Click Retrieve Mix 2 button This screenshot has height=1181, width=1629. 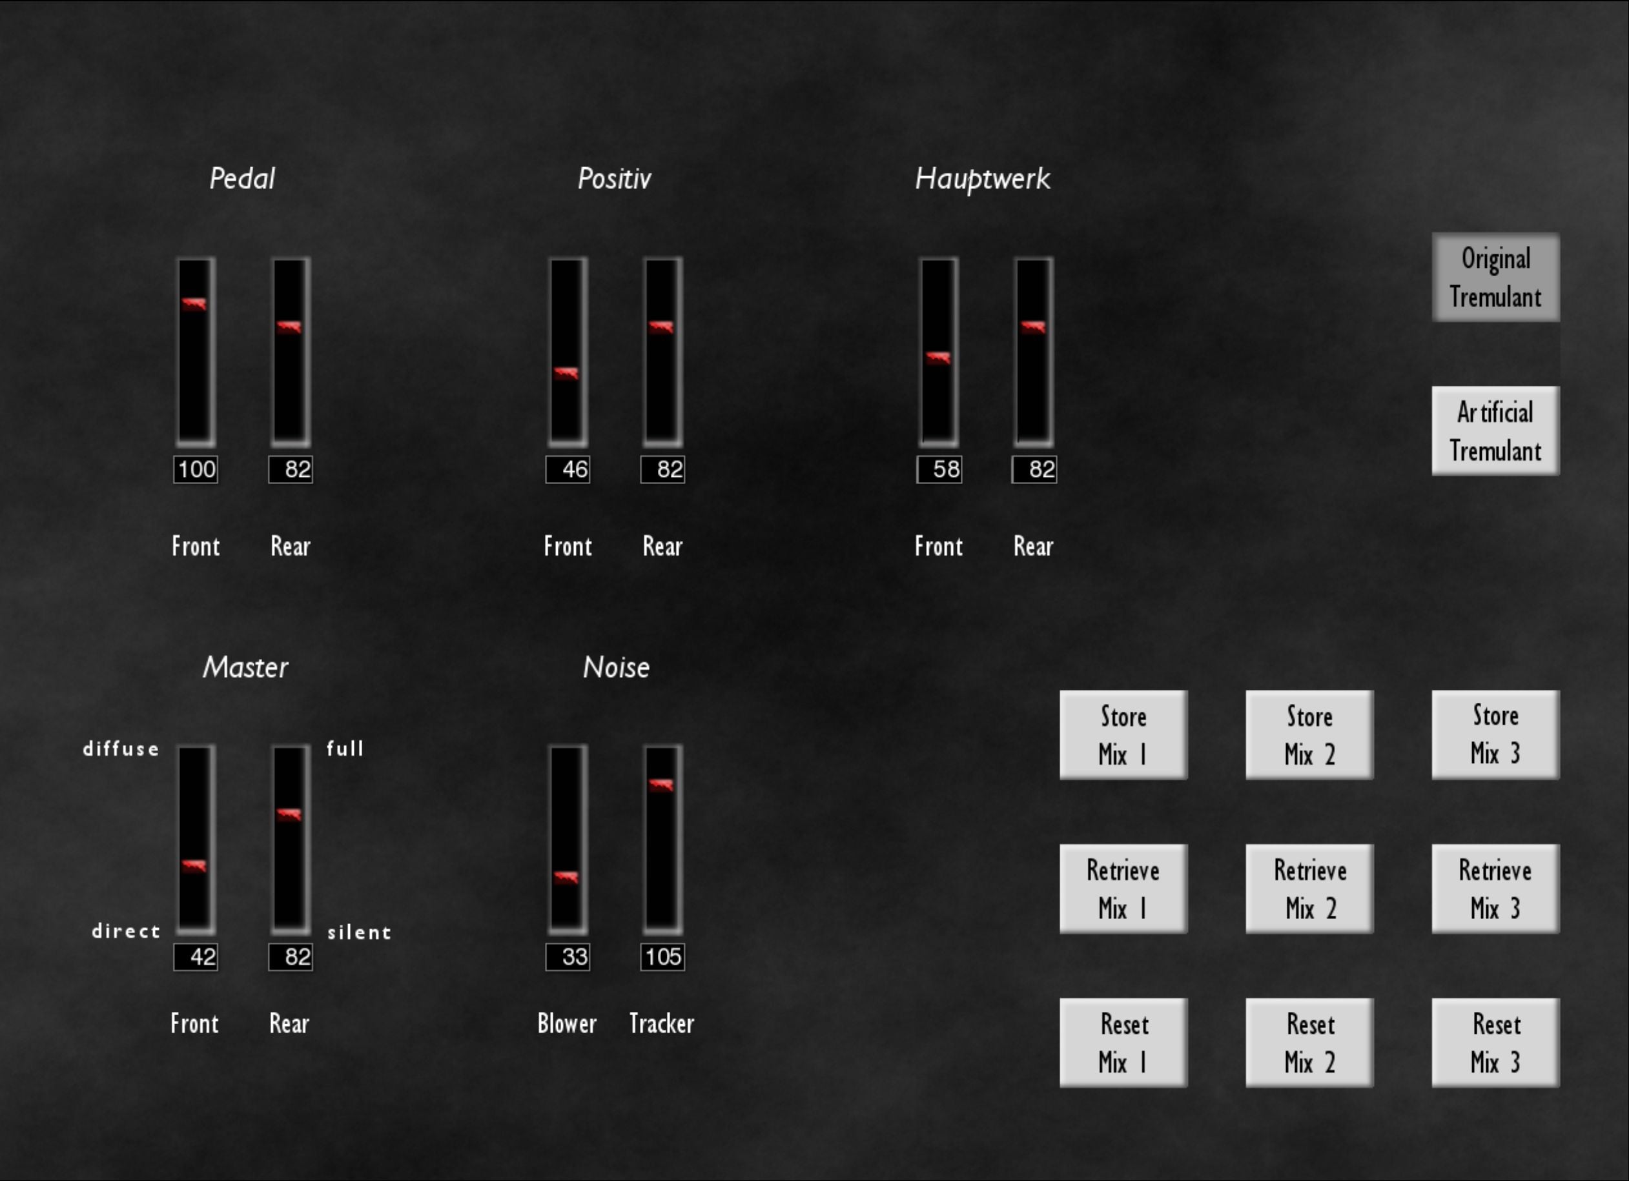pos(1309,889)
